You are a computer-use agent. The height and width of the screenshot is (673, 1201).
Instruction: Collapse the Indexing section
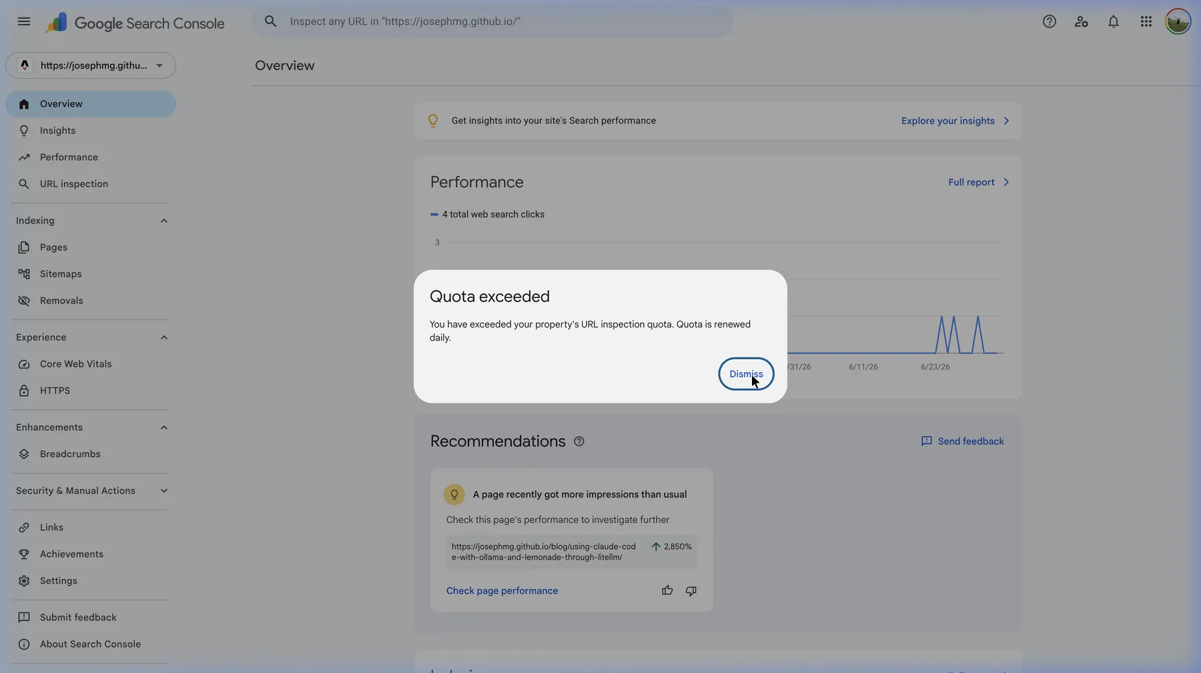click(163, 221)
